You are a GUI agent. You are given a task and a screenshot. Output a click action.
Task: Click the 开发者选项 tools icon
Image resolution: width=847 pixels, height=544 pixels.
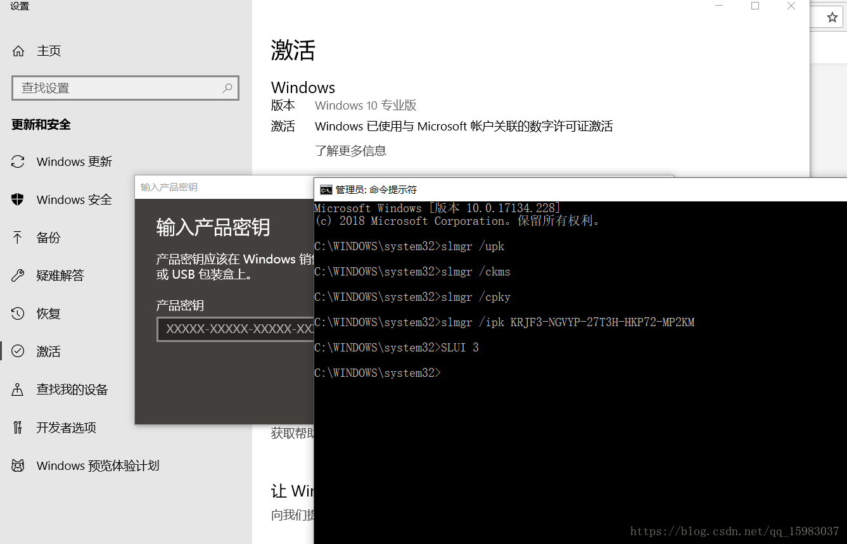pos(18,427)
